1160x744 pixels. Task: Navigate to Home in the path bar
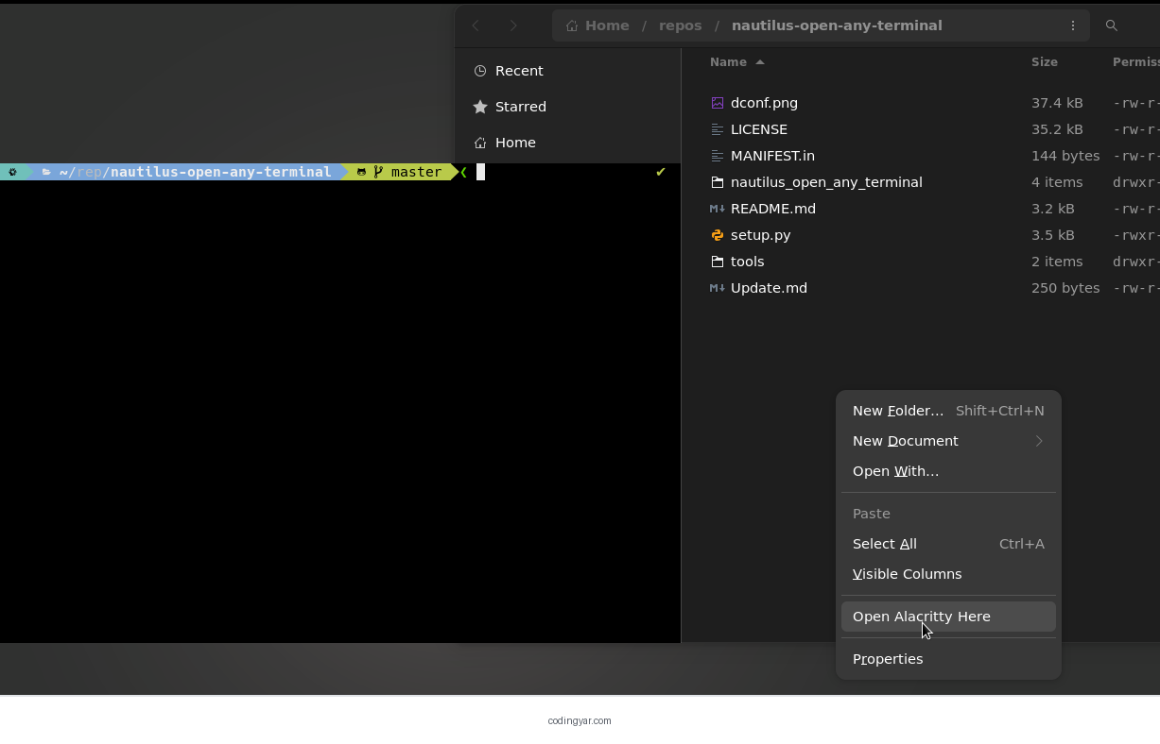tap(607, 25)
